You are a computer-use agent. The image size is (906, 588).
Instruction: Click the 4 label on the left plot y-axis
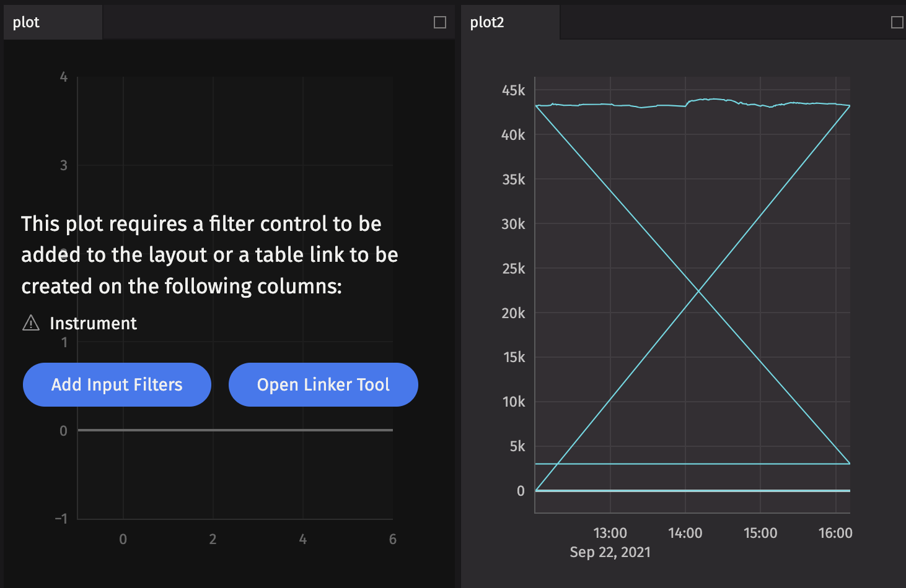point(64,77)
